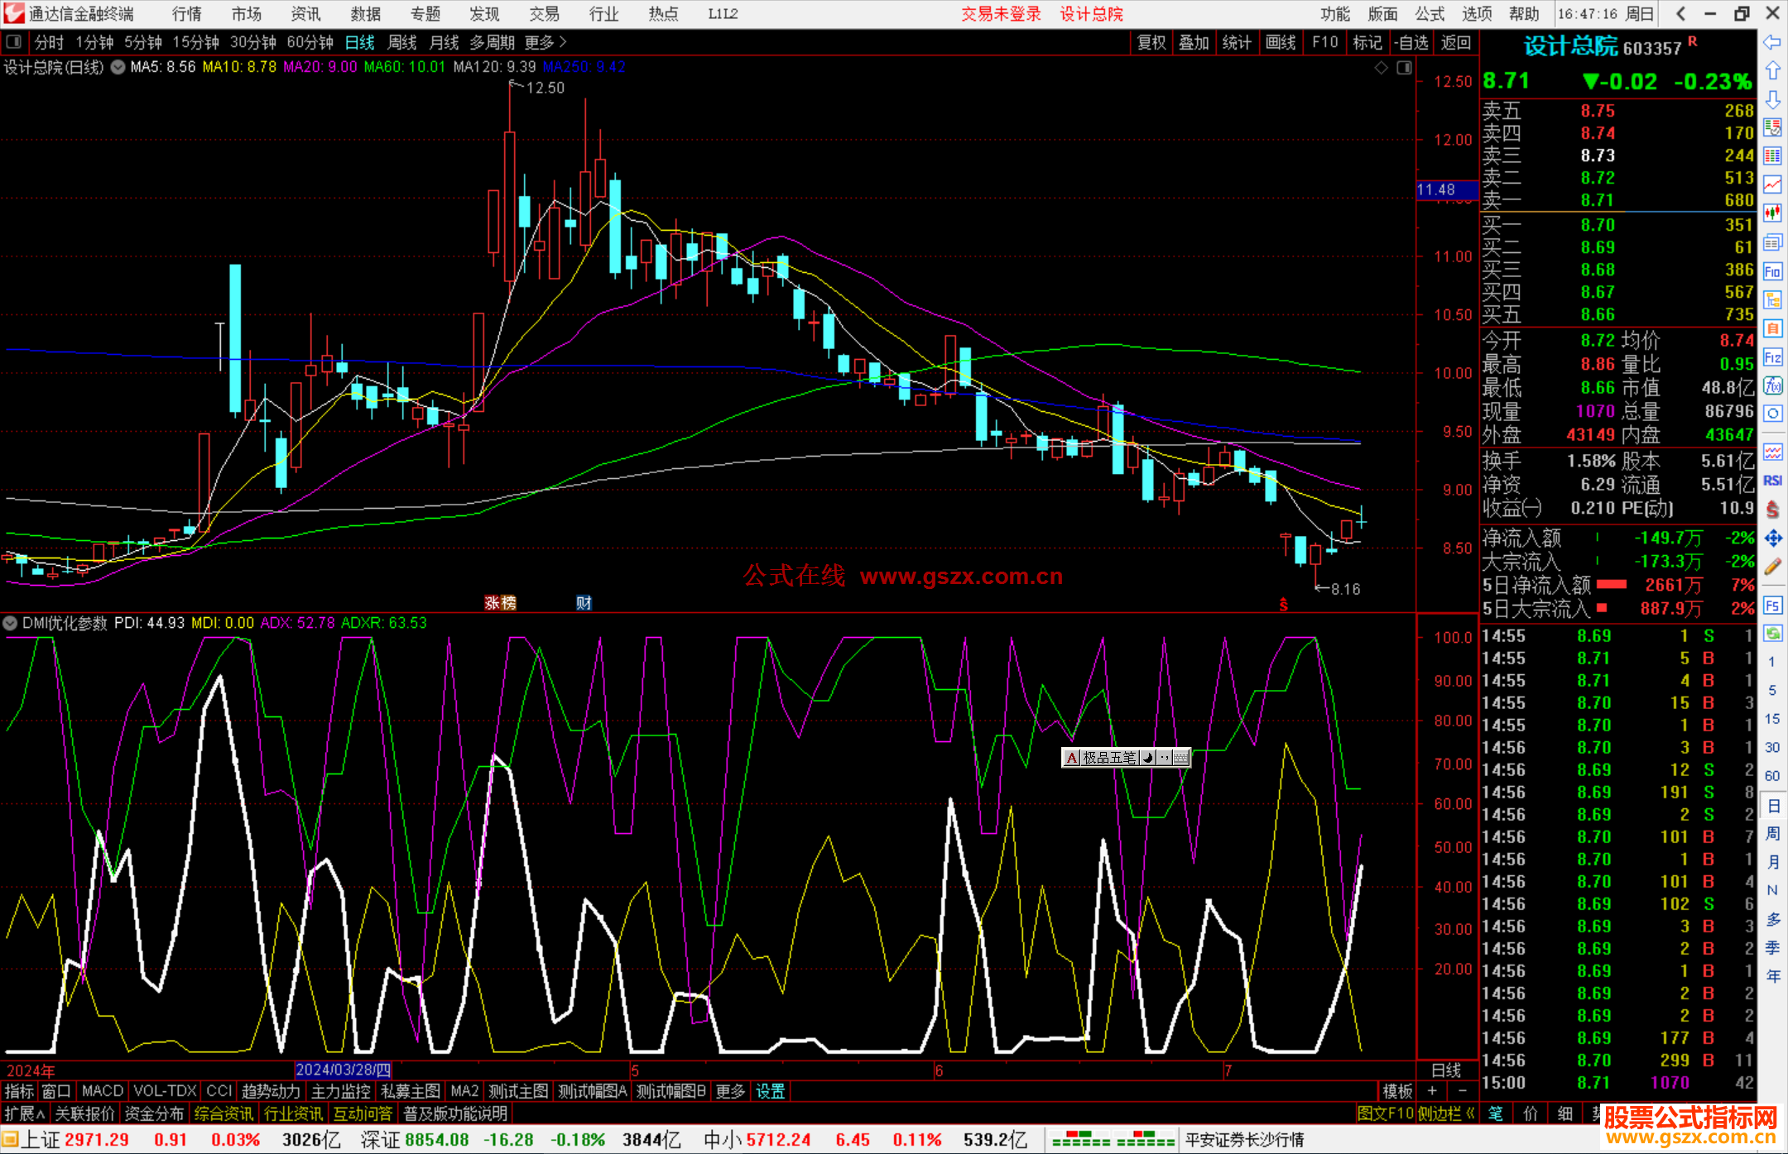
Task: Open the 行情 menu
Action: tap(186, 14)
